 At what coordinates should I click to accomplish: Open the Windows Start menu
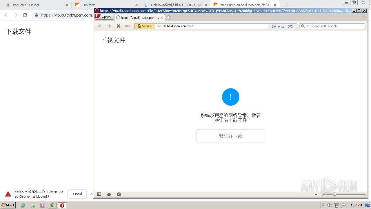point(8,205)
